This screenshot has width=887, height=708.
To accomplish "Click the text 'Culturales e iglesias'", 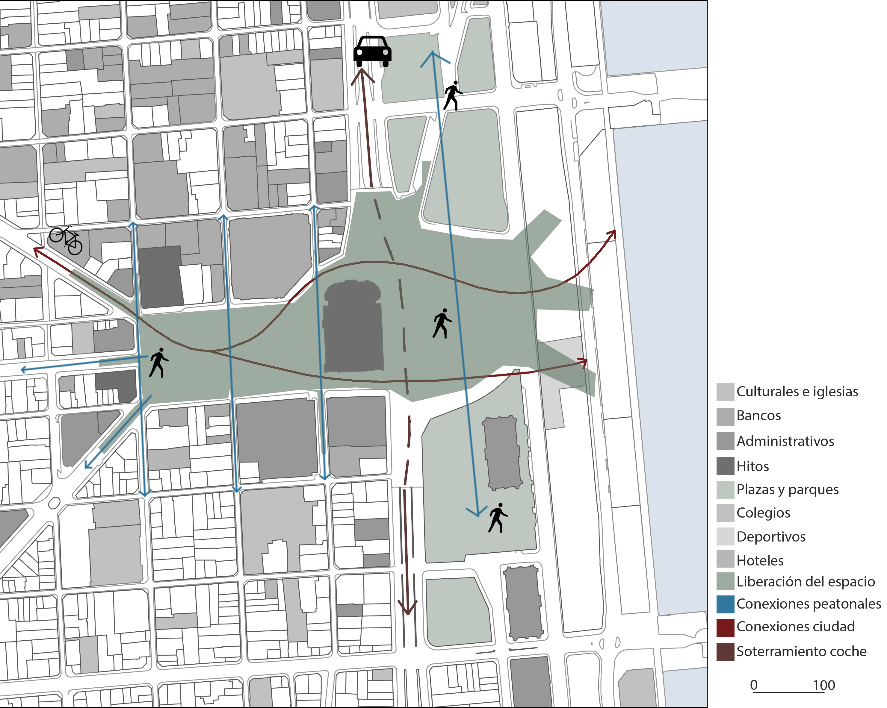I will [x=797, y=391].
